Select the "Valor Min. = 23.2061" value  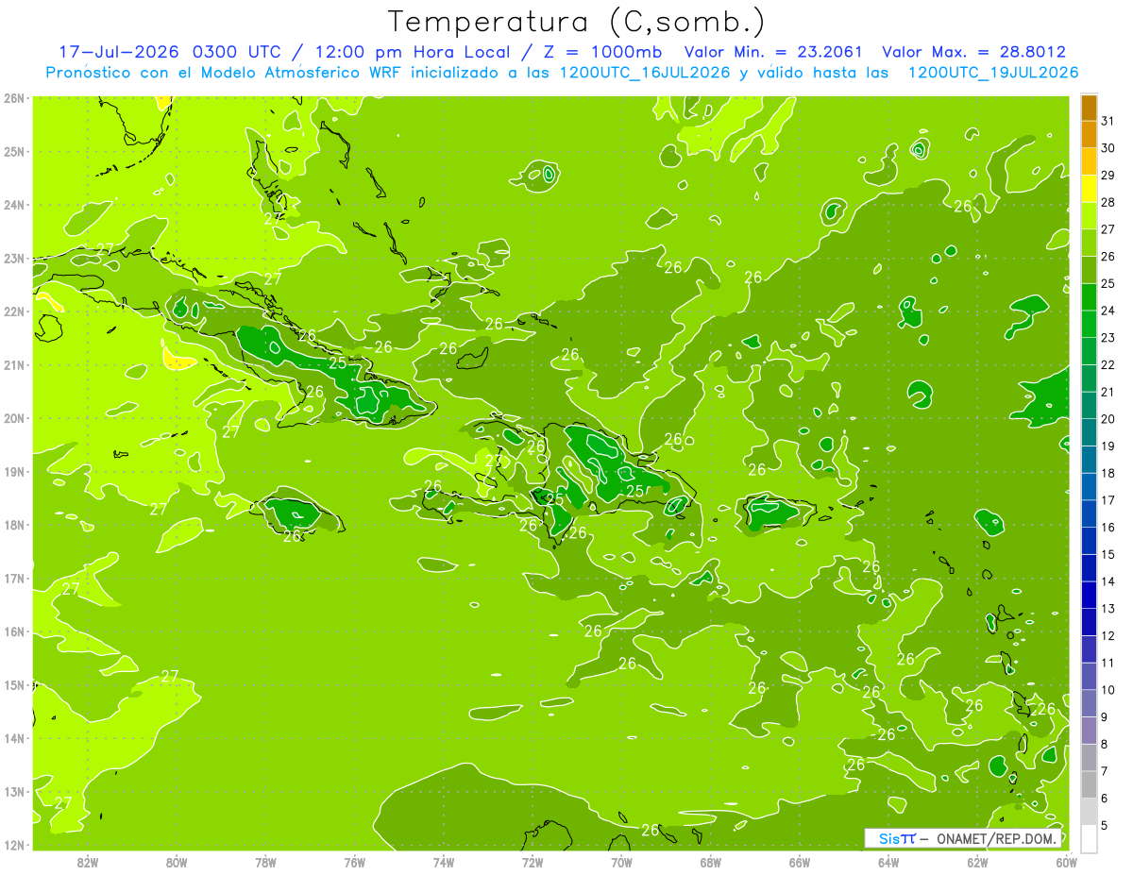coord(772,52)
